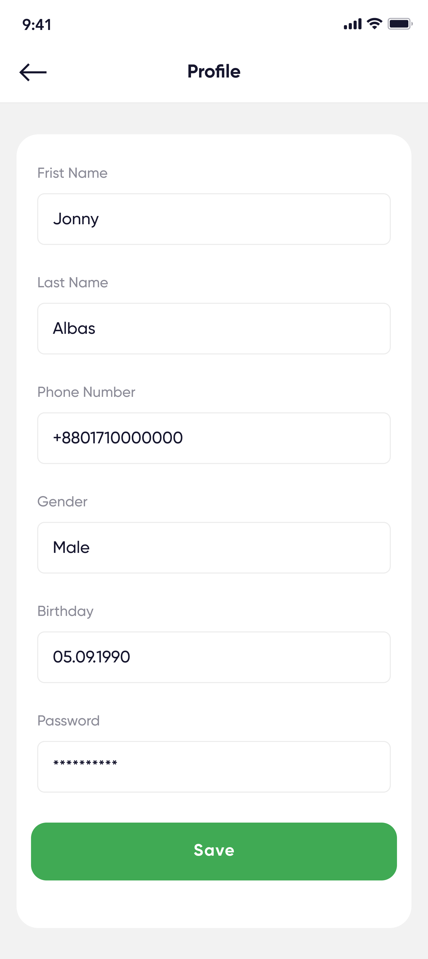
Task: Open the Gender selector showing Male
Action: pyautogui.click(x=214, y=547)
